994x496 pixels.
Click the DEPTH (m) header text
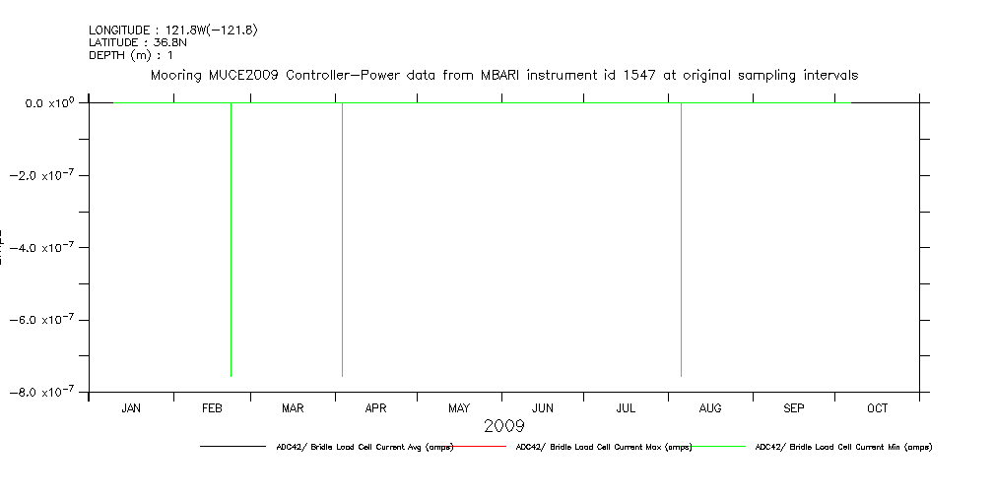[x=131, y=55]
